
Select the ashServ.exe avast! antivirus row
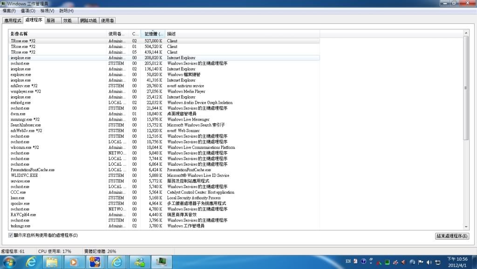coord(164,86)
